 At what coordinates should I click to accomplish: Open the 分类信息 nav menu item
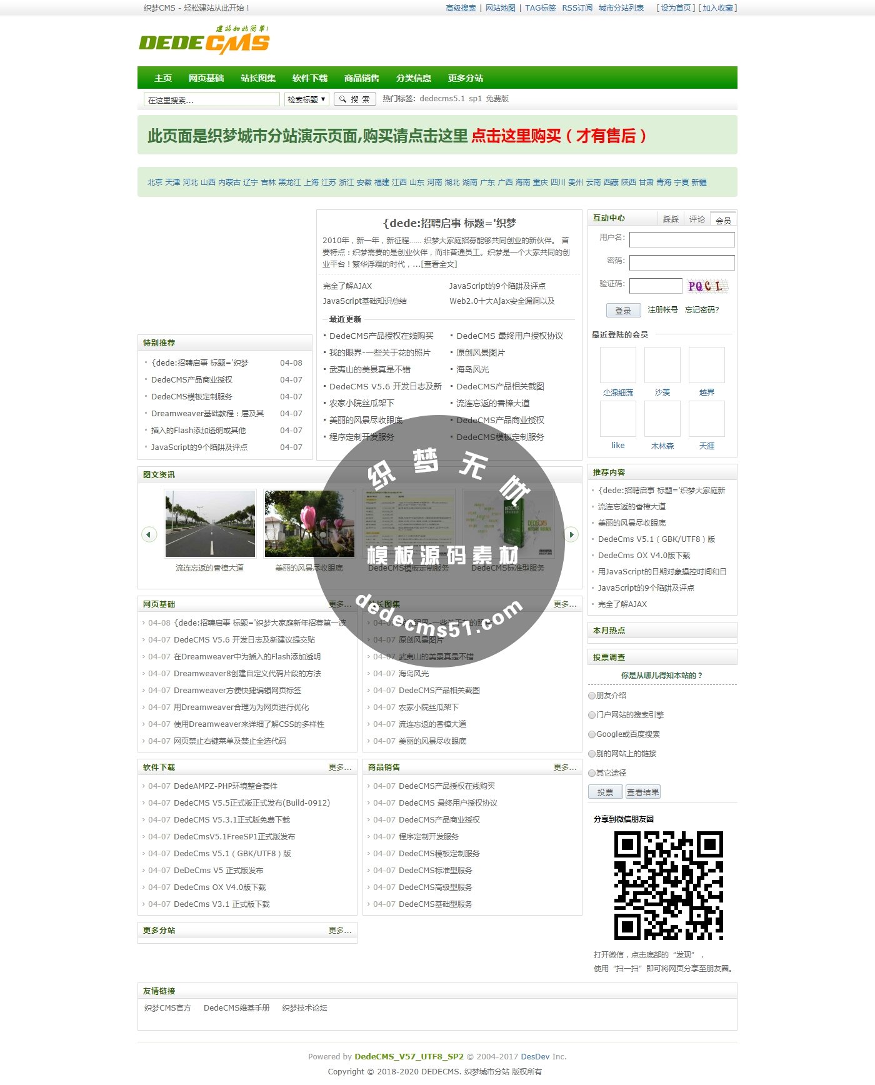click(414, 78)
